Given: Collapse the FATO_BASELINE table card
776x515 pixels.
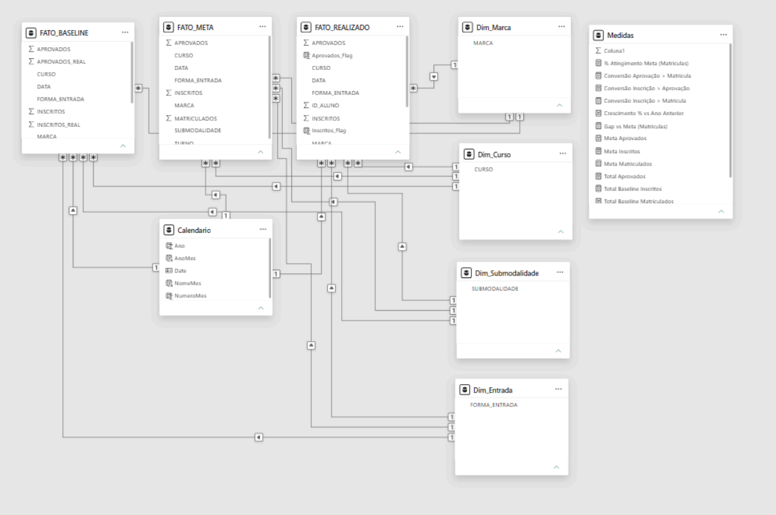Looking at the screenshot, I should (123, 146).
